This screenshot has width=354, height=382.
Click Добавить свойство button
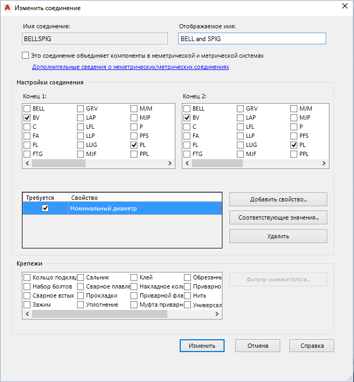[x=278, y=199]
